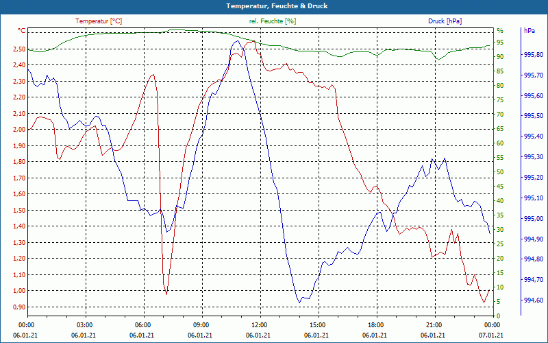Click humidity axis value '0'
The height and width of the screenshot is (343, 548).
coord(499,316)
